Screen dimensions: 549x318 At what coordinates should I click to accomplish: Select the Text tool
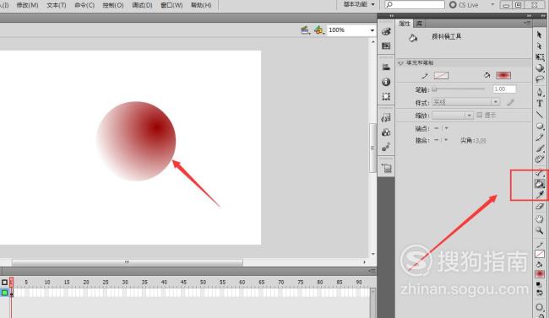[540, 103]
